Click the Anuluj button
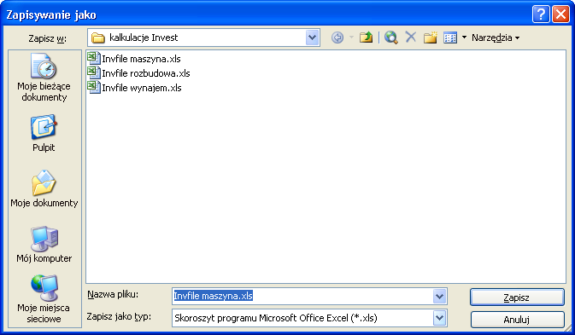Image resolution: width=575 pixels, height=335 pixels. click(x=517, y=320)
